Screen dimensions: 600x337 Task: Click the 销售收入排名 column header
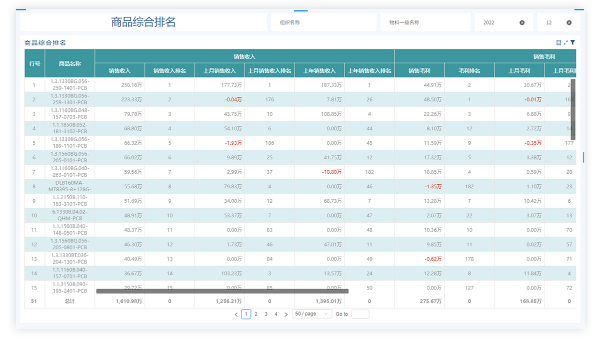169,71
